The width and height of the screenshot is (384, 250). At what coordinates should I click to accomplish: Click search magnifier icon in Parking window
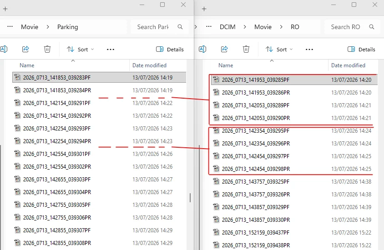[x=180, y=27]
